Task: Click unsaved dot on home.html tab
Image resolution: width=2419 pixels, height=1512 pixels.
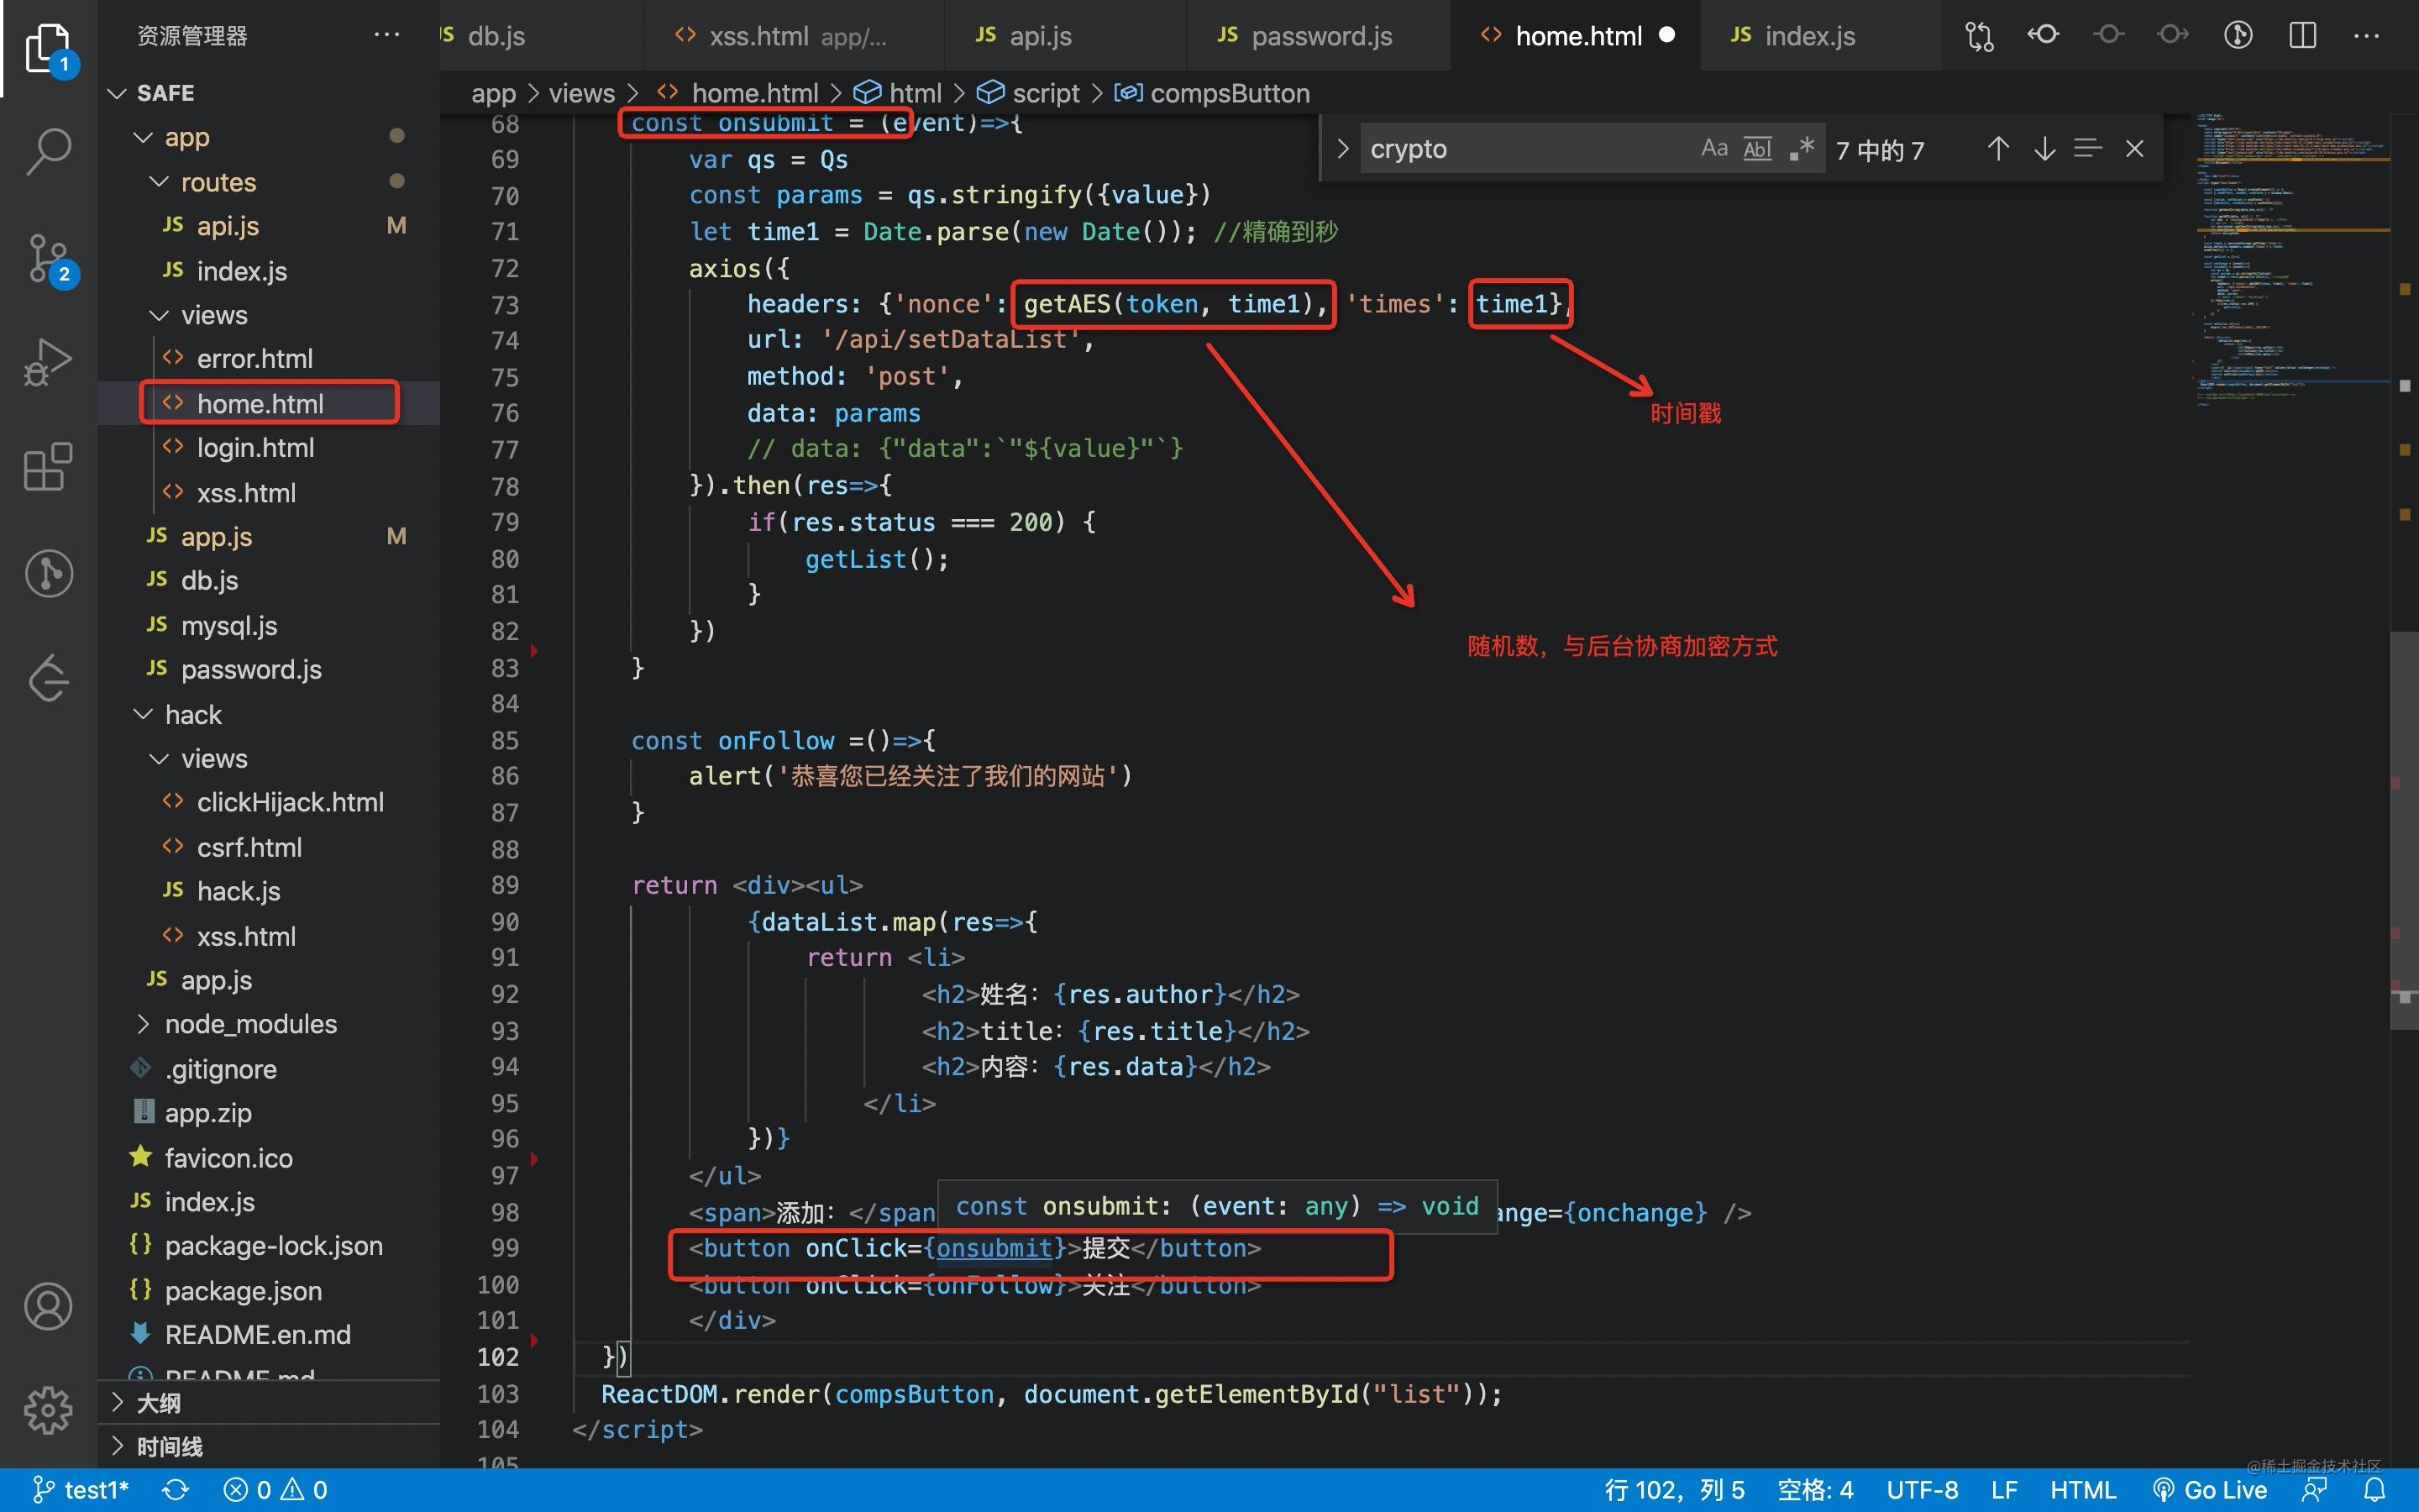Action: (x=1666, y=35)
